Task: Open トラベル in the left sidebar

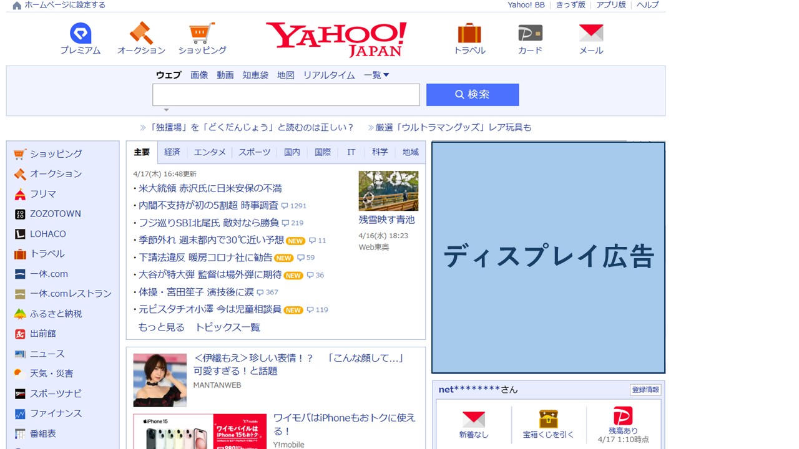Action: (x=47, y=253)
